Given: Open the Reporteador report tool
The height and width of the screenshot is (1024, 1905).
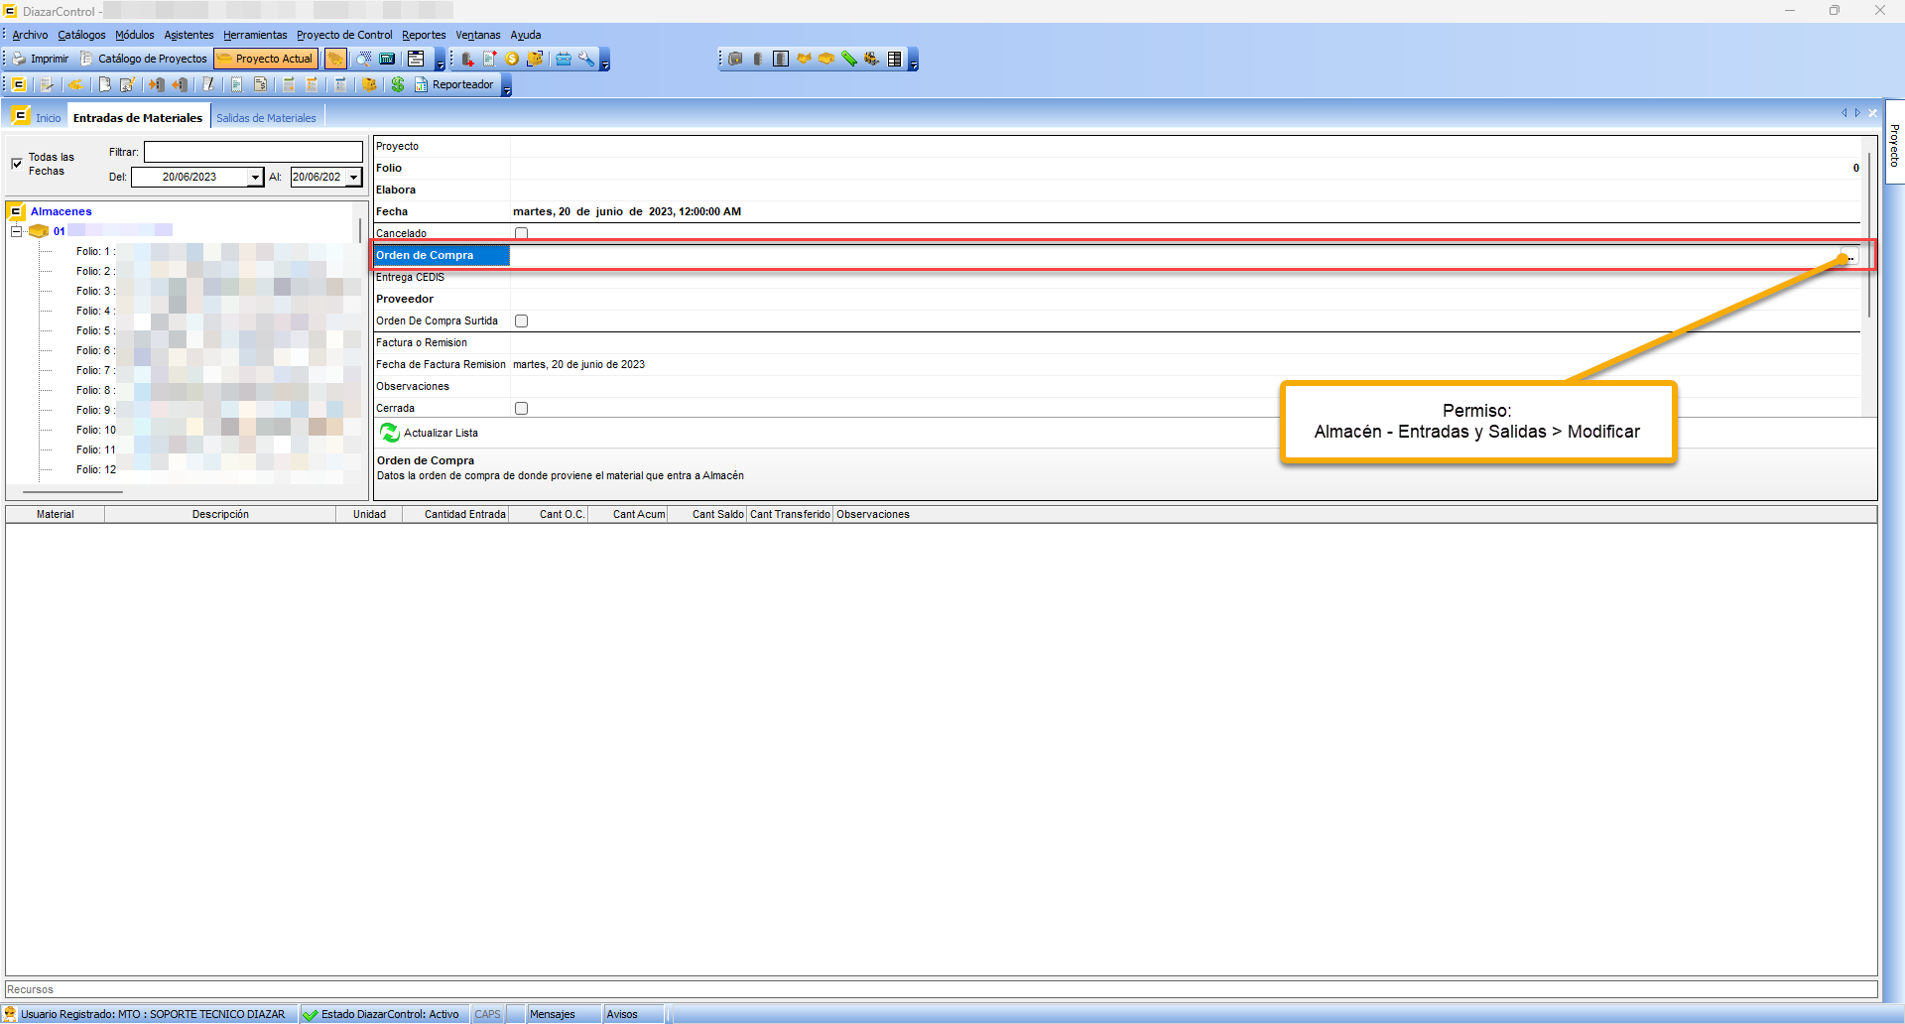Looking at the screenshot, I should tap(454, 84).
